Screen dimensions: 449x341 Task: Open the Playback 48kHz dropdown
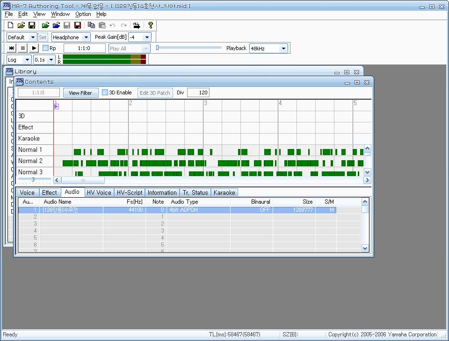pos(283,48)
